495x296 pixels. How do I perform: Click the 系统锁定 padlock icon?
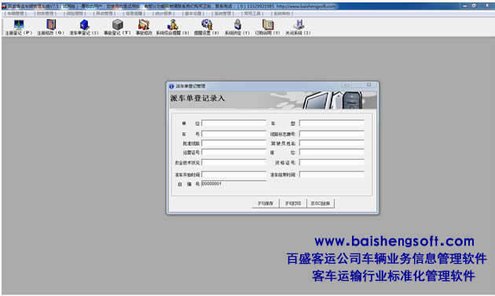click(x=237, y=27)
